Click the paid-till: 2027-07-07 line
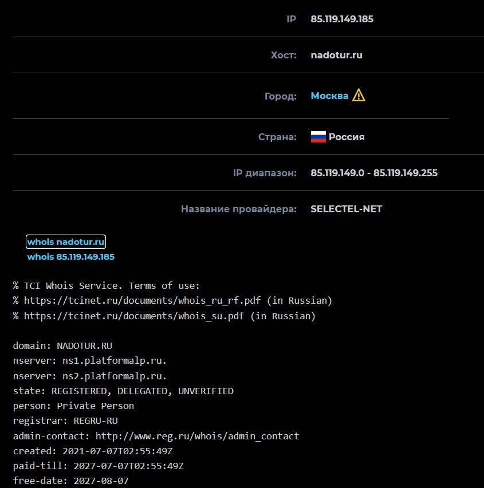 tap(99, 466)
